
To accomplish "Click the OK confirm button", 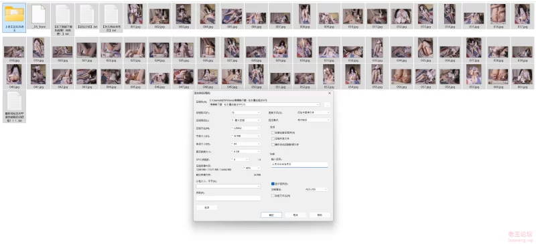I will 271,215.
